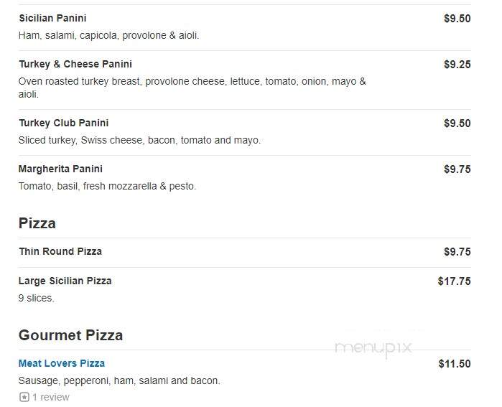This screenshot has width=502, height=407.
Task: Select the Sicilian Panini item name
Action: tap(52, 18)
